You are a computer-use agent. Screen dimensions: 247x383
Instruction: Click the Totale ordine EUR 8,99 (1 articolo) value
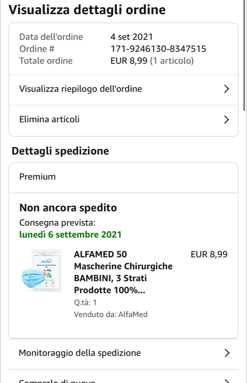(152, 61)
